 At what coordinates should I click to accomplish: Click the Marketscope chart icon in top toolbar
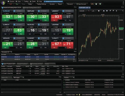pos(92,4)
